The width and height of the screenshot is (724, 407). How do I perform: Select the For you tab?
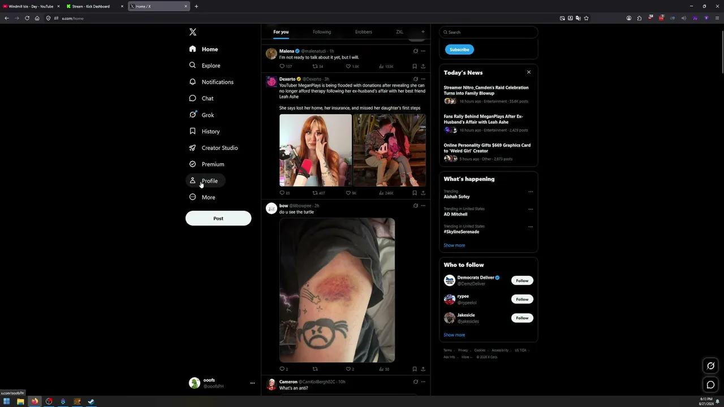click(x=281, y=32)
